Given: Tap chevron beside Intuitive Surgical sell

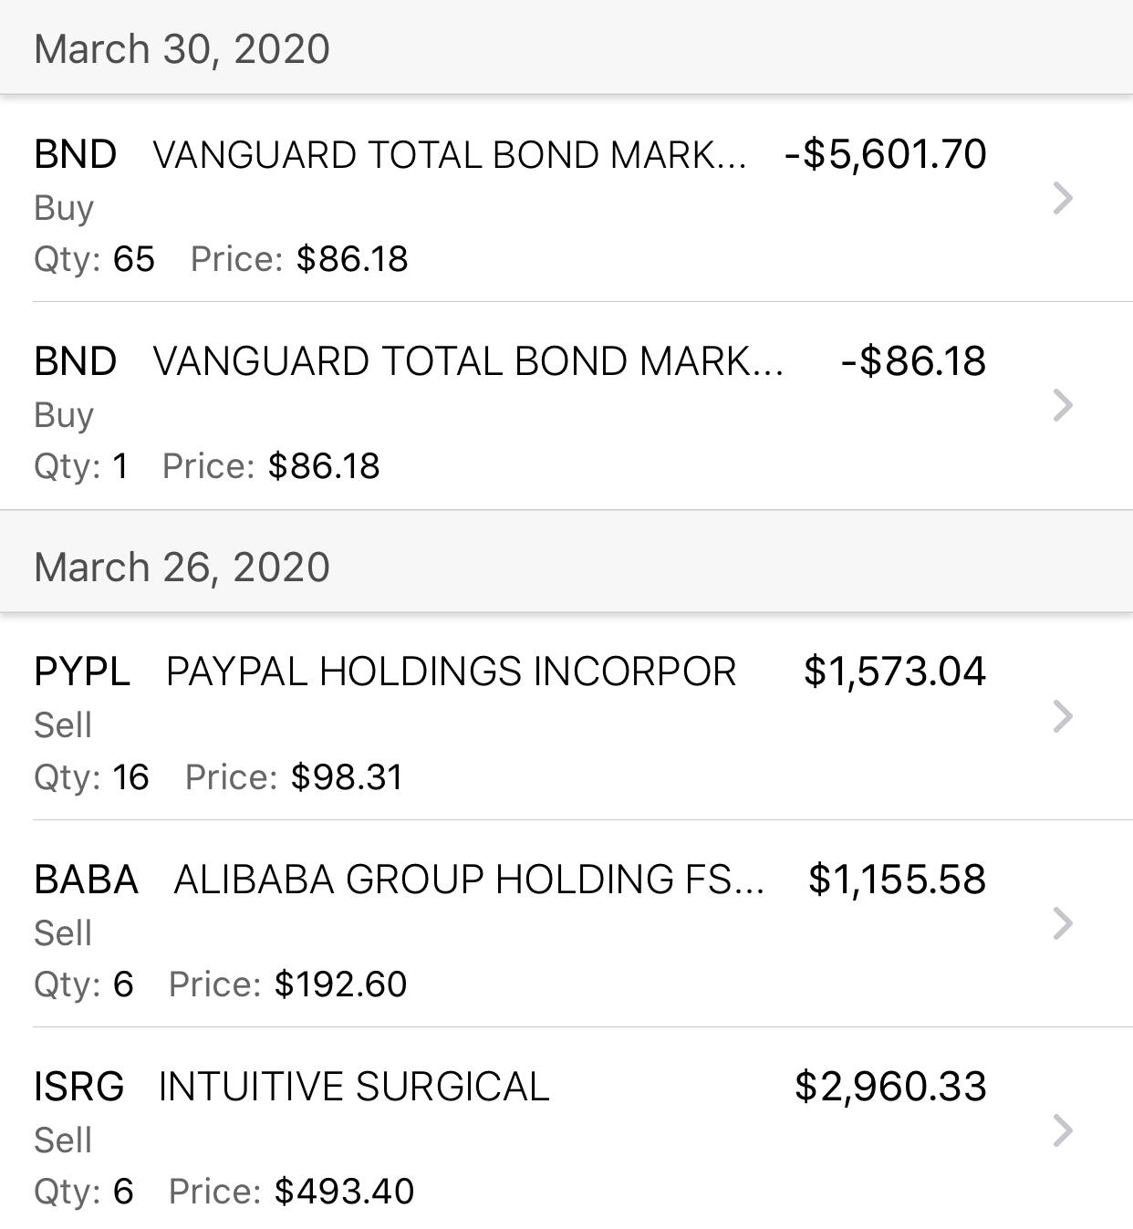Looking at the screenshot, I should (1063, 1130).
